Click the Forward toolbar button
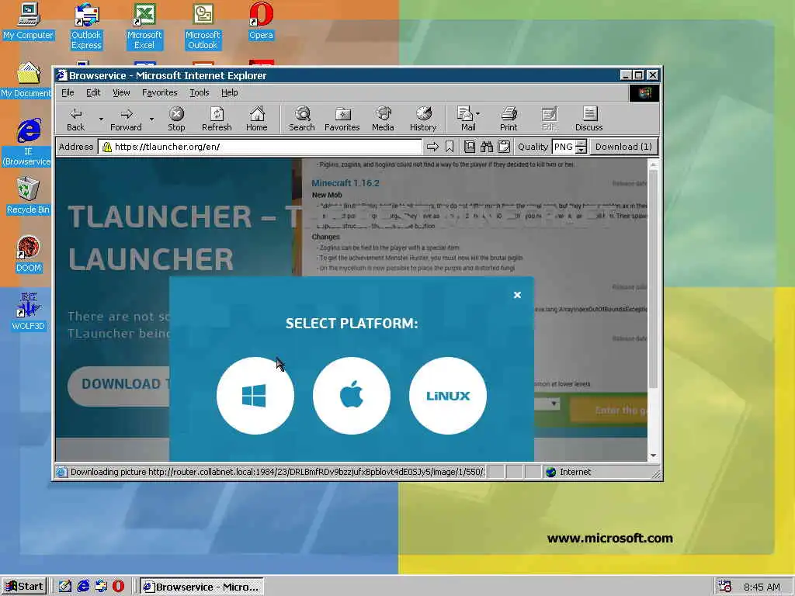Viewport: 795px width, 596px height. tap(127, 120)
